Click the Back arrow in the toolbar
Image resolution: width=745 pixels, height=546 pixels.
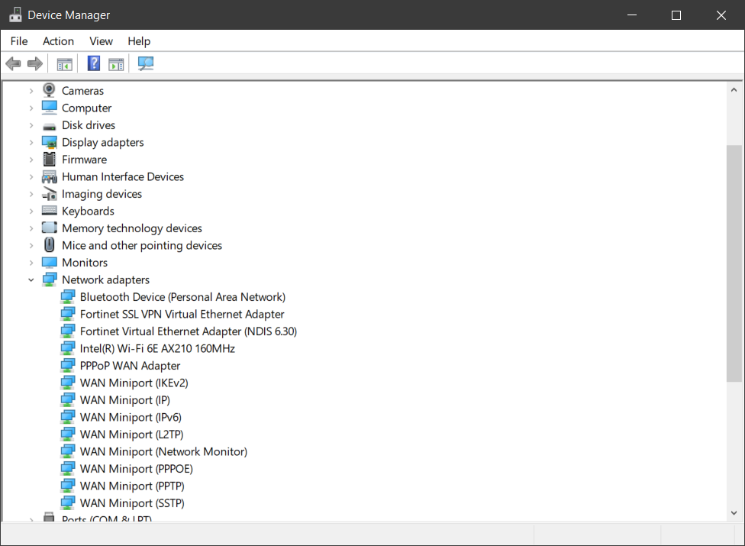pos(13,64)
